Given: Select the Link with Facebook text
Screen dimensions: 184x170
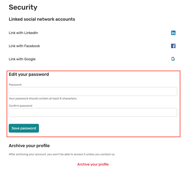Looking at the screenshot, I should [x=24, y=46].
